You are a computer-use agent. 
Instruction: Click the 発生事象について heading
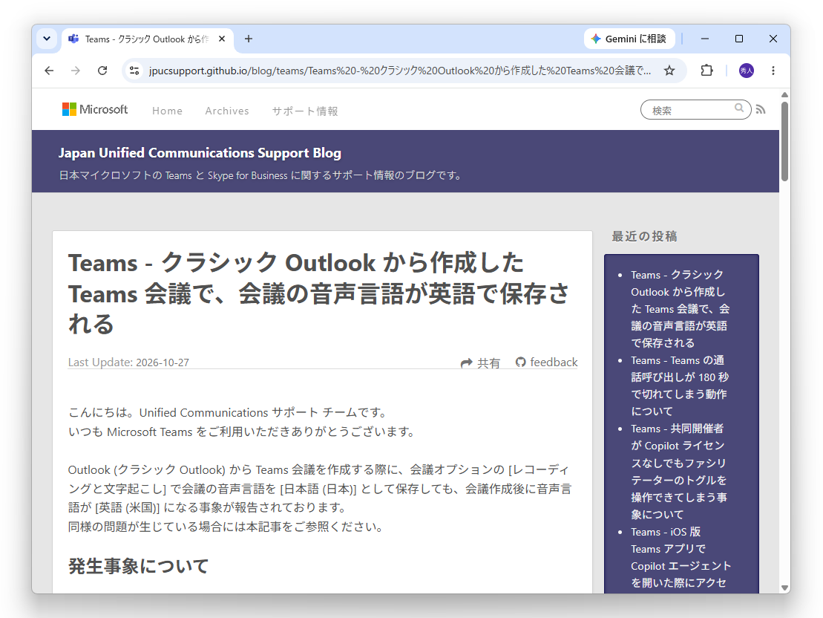(139, 566)
